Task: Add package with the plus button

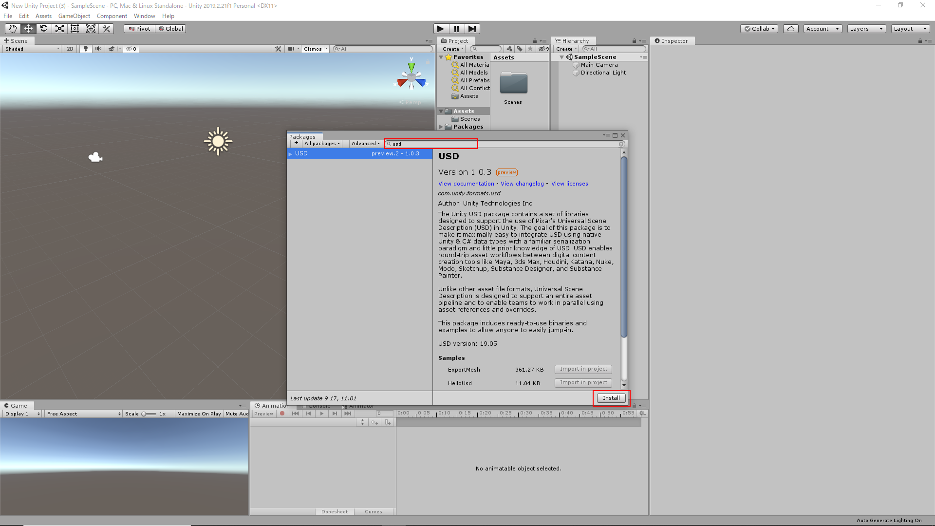Action: (x=296, y=143)
